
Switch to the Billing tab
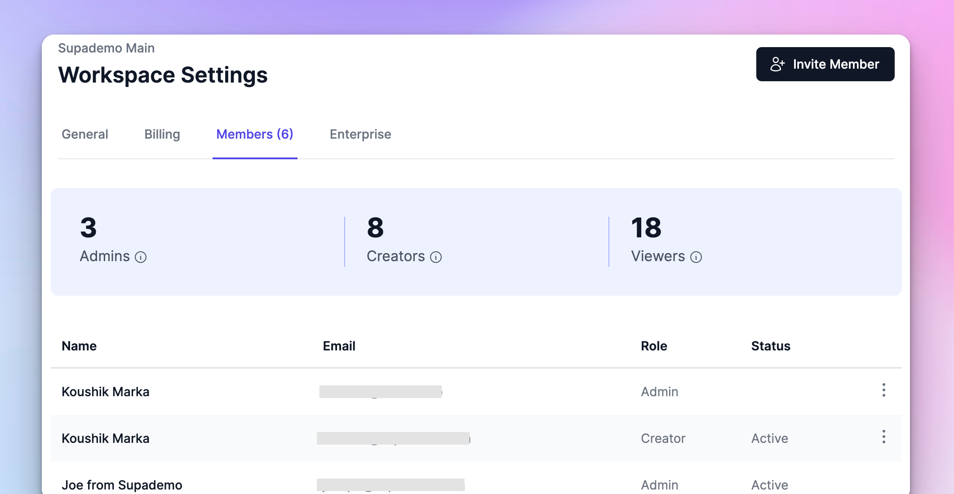[x=162, y=134]
